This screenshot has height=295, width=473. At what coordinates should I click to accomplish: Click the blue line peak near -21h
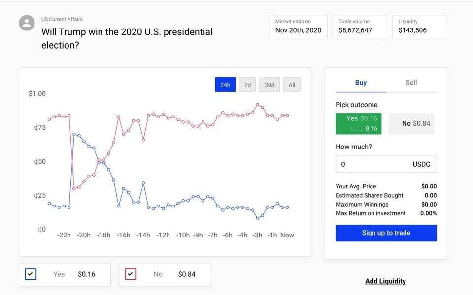click(x=74, y=135)
